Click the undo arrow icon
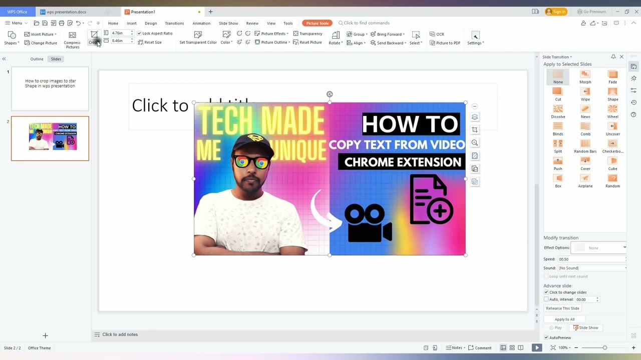Screen dimensions: 641x360 (x=78, y=23)
